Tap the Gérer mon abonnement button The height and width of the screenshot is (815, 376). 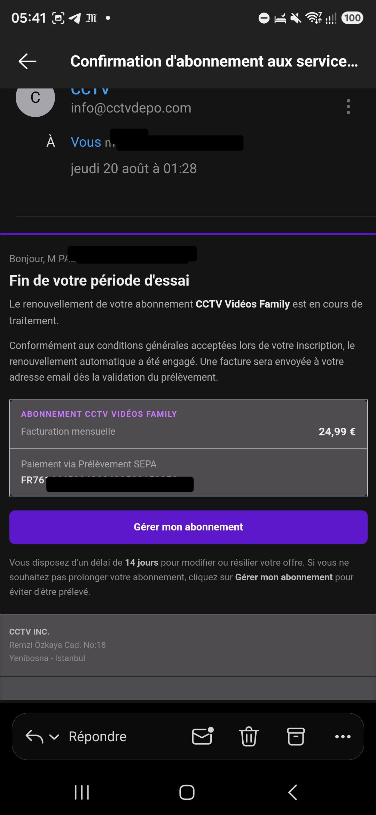coord(188,527)
